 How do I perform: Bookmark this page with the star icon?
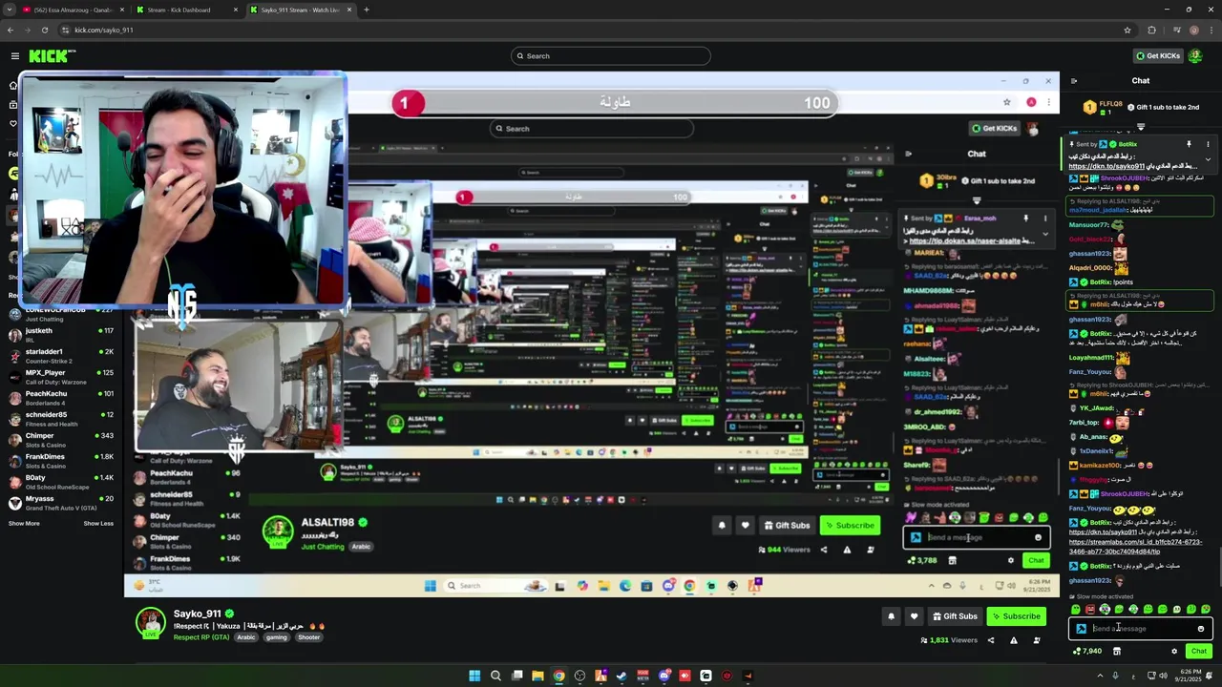point(1127,30)
